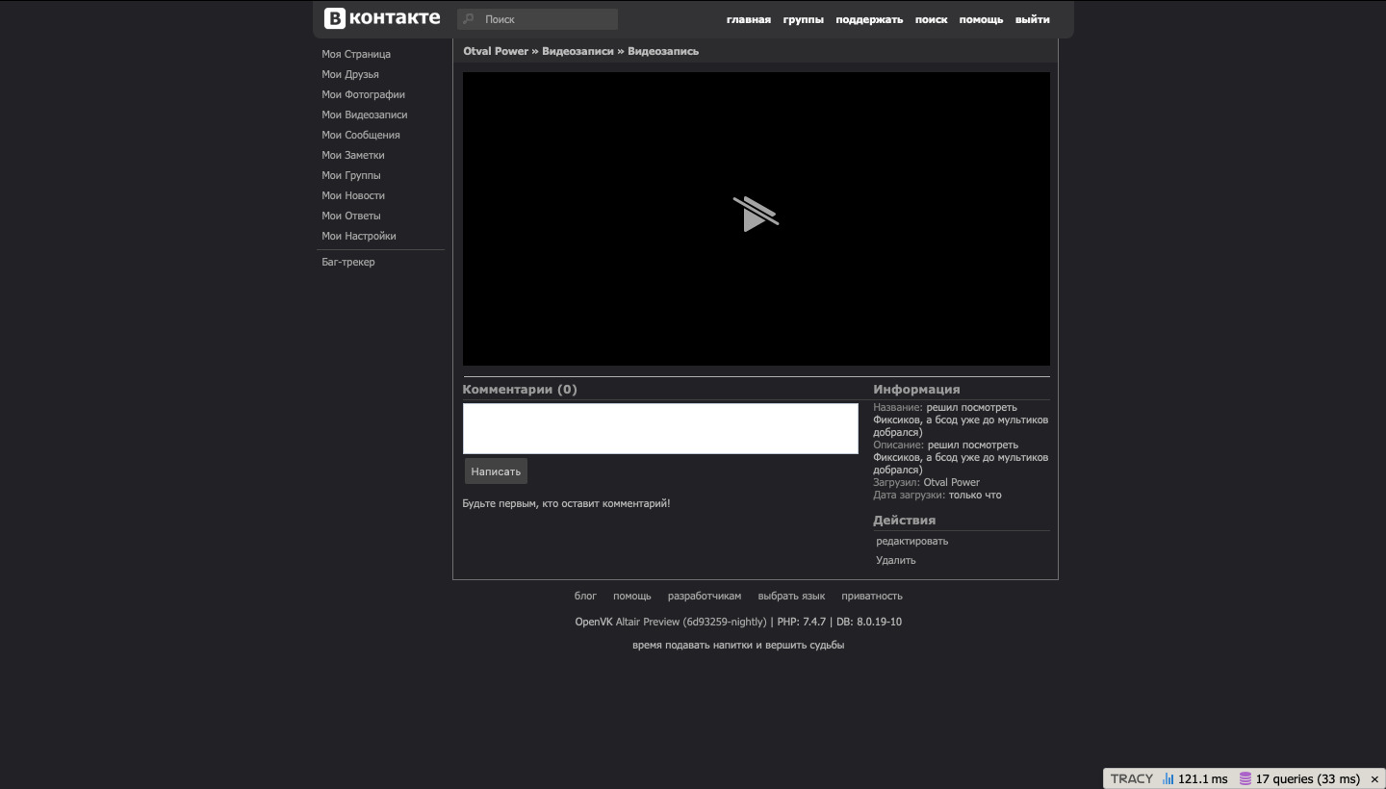Screen dimensions: 1386x789
Task: Open Мои Ответы in sidebar
Action: 351,216
